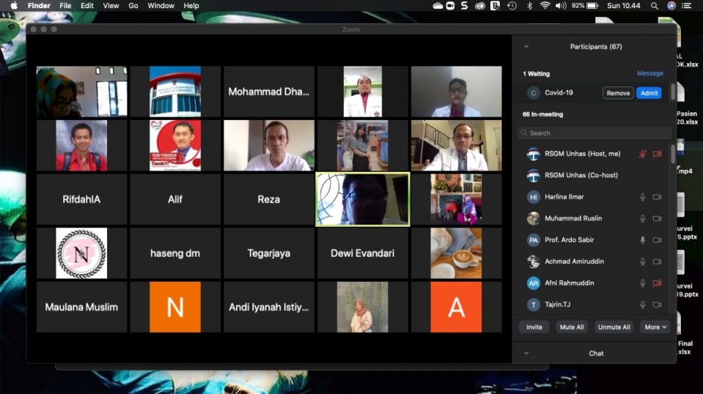Image resolution: width=703 pixels, height=394 pixels.
Task: Click Prof. Ardo Sabir's microphone icon
Action: pyautogui.click(x=643, y=240)
